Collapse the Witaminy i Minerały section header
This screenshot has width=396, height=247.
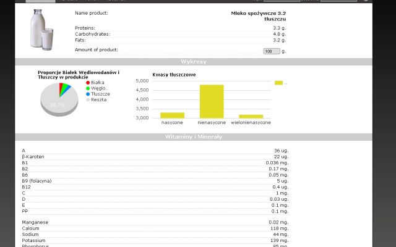194,136
